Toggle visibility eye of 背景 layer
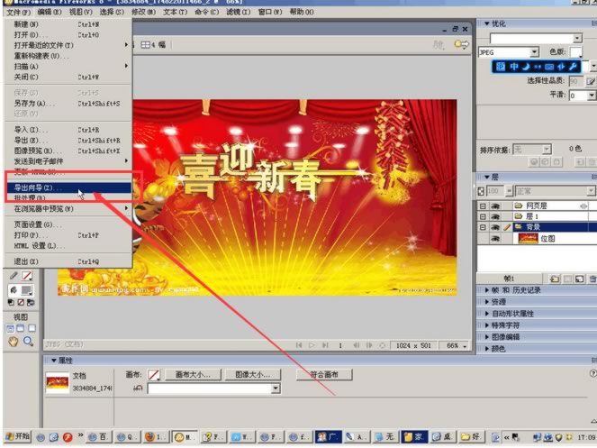 (495, 227)
